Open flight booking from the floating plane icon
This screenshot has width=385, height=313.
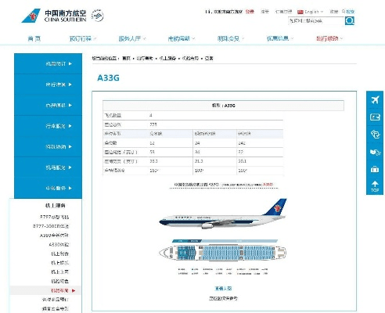coord(375,99)
